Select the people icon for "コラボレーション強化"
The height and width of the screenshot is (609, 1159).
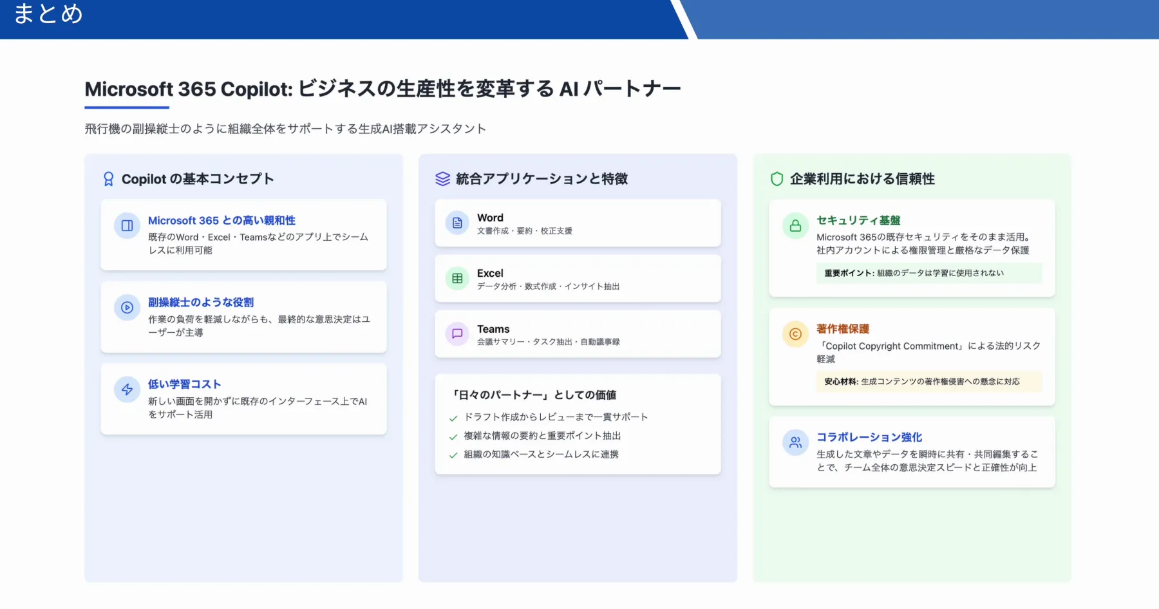click(796, 443)
